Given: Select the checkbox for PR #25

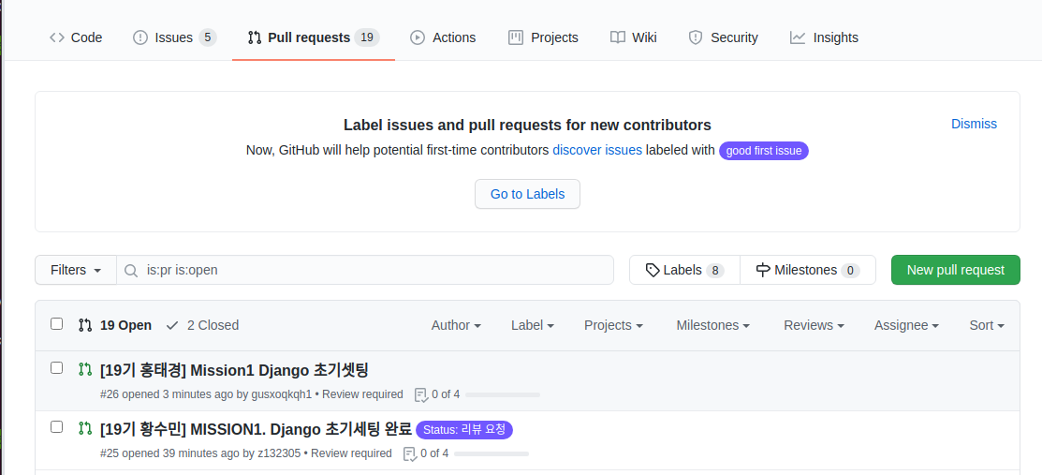Looking at the screenshot, I should [56, 427].
